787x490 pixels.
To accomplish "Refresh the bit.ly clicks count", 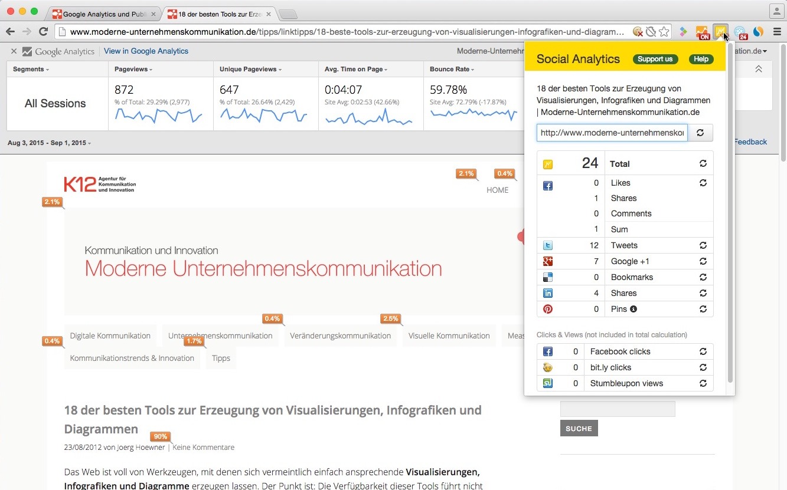I will (703, 367).
